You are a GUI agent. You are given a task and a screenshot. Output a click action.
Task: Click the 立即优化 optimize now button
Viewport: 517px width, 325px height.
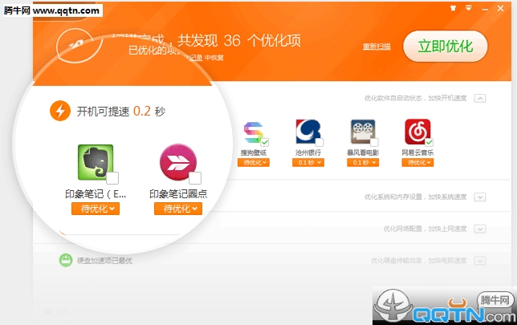tap(445, 47)
